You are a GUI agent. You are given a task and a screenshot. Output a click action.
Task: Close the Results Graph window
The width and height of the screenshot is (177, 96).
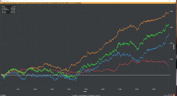(x=174, y=1)
